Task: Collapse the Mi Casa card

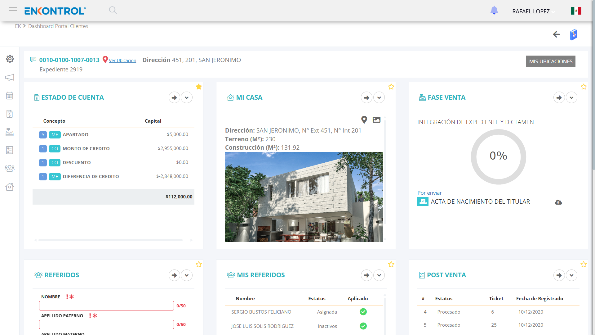Action: pyautogui.click(x=379, y=97)
